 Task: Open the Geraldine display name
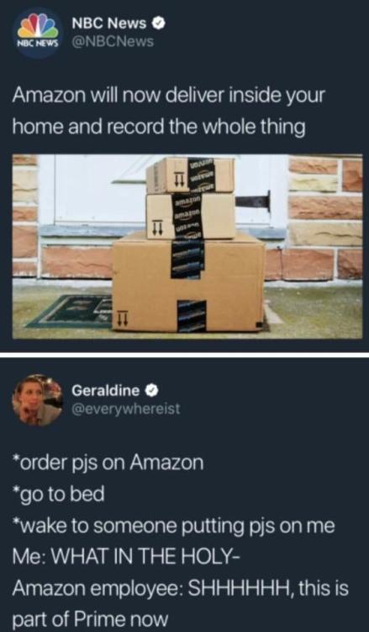click(106, 390)
